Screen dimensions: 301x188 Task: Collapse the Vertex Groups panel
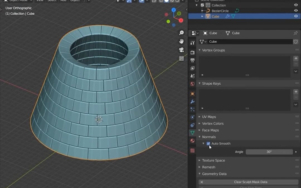(200, 50)
